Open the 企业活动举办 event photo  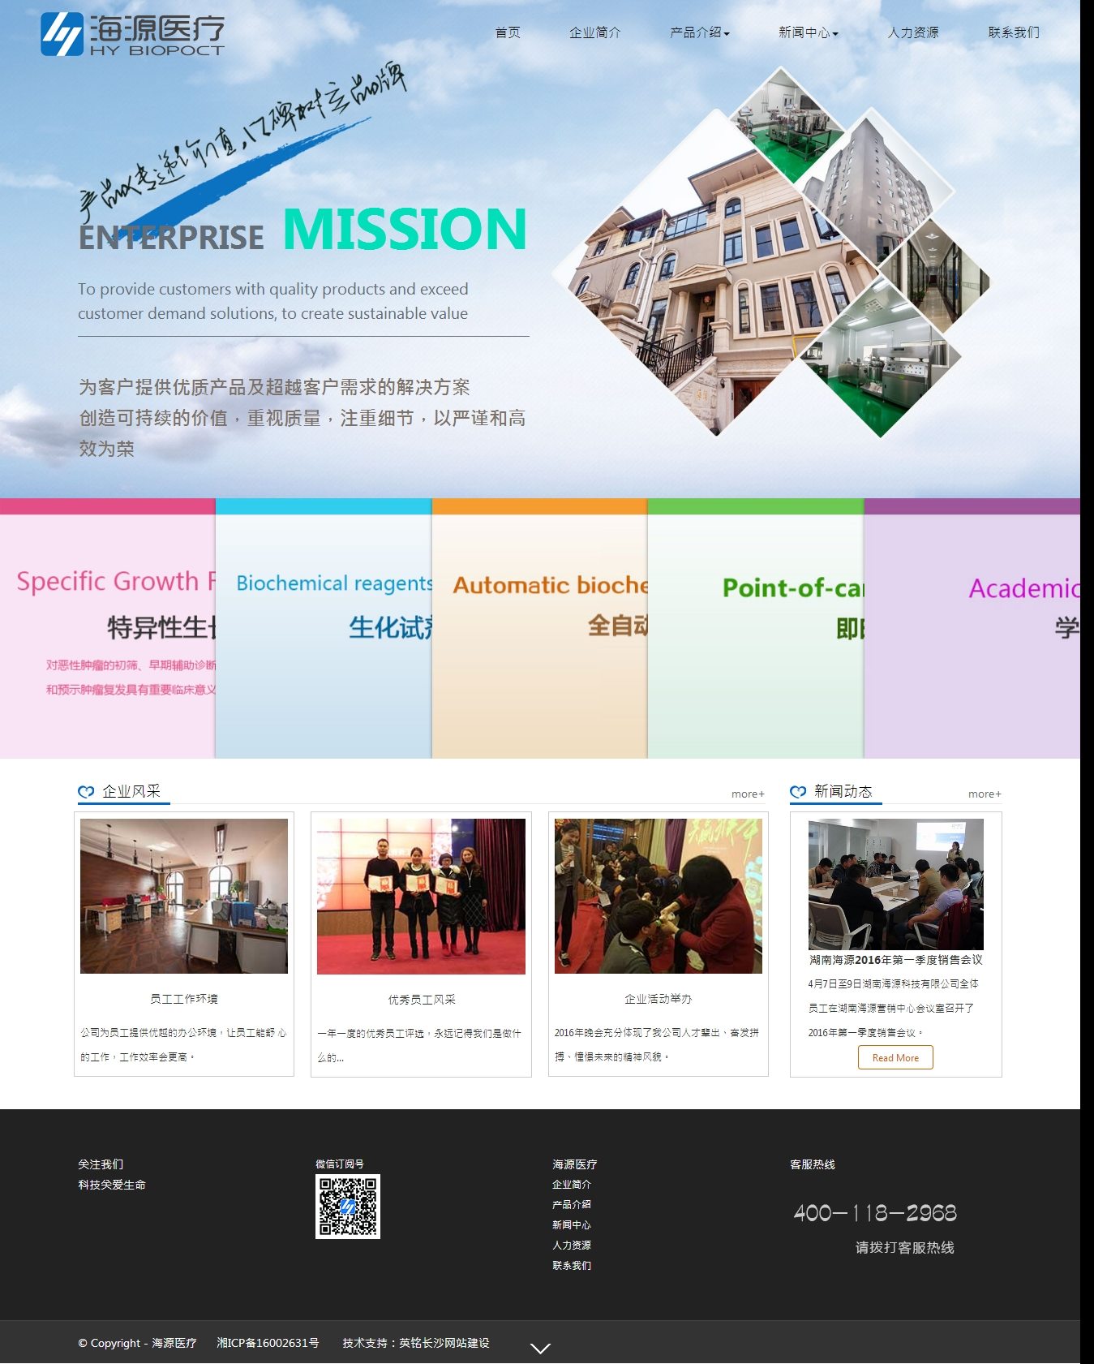(658, 896)
